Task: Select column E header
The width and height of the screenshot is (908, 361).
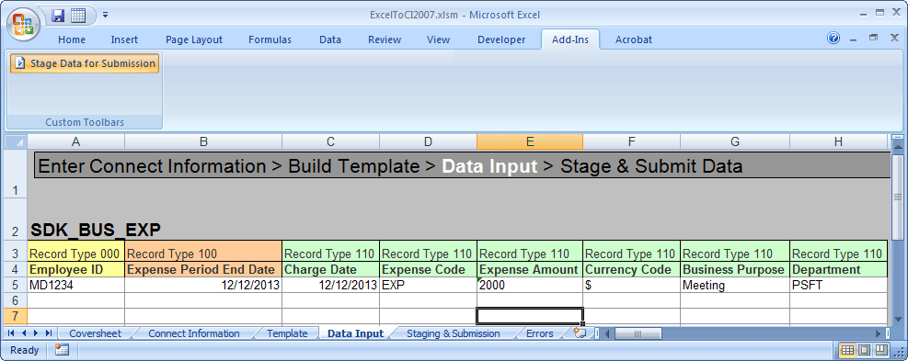Action: tap(530, 142)
